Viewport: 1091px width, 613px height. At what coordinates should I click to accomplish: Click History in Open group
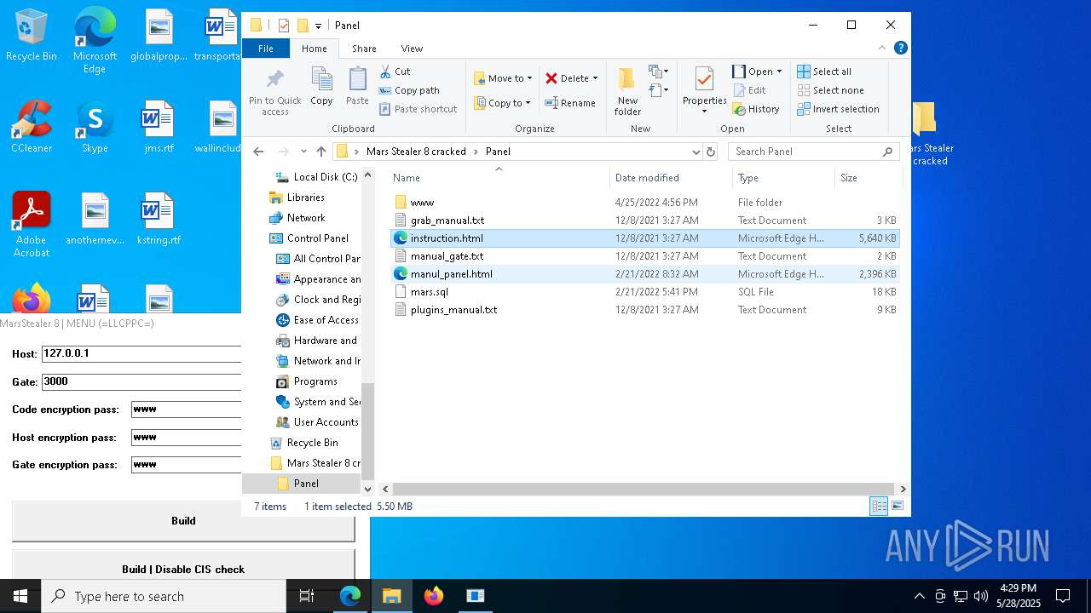point(756,109)
